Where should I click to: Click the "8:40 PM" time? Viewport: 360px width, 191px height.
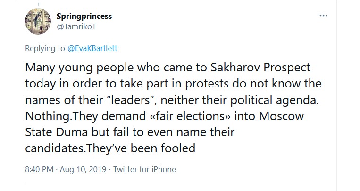tap(39, 169)
